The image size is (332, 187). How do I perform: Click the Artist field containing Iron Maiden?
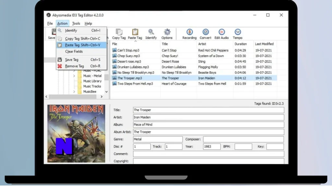click(x=208, y=117)
